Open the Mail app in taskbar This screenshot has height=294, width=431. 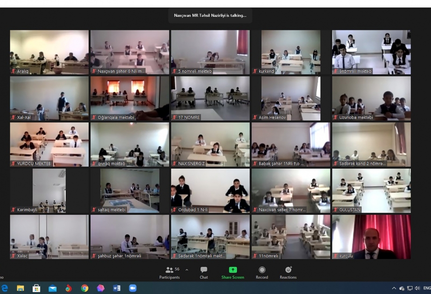pyautogui.click(x=52, y=288)
